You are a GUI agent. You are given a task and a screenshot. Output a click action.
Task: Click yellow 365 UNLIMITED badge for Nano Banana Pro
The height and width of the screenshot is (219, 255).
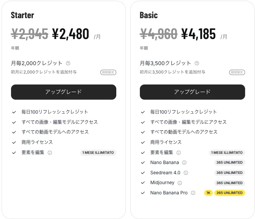point(230,193)
